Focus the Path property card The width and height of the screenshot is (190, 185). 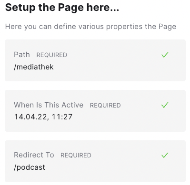[x=95, y=60]
